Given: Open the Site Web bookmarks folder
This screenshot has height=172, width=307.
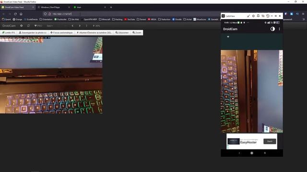Looking at the screenshot, I should pos(73,19).
